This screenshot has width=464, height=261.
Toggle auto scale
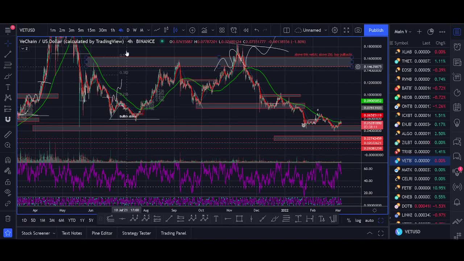pyautogui.click(x=369, y=220)
